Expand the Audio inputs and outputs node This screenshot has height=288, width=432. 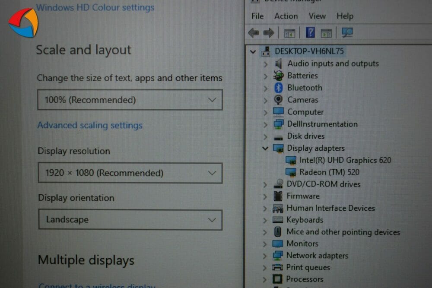266,64
